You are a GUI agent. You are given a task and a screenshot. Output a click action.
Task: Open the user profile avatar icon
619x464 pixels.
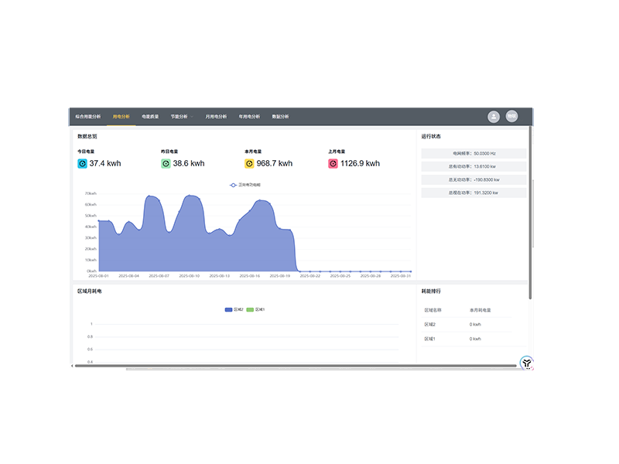[x=494, y=117]
